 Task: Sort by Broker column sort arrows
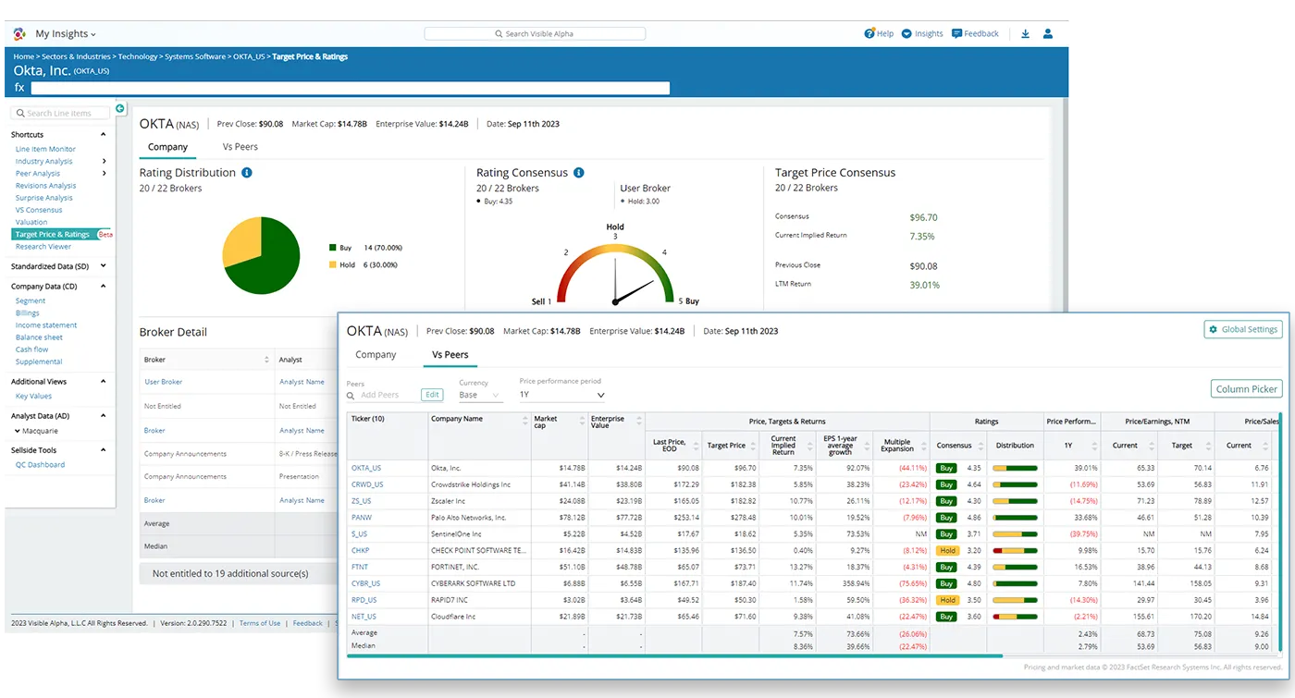point(266,359)
